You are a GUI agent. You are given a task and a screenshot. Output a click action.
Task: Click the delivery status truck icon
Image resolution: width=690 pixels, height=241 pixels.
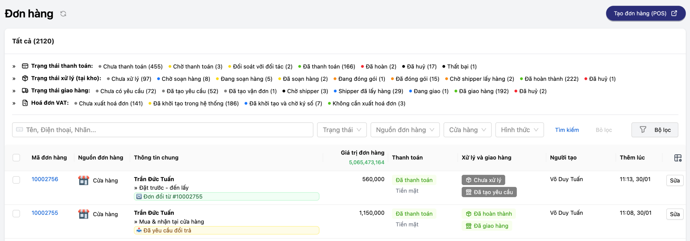[25, 91]
